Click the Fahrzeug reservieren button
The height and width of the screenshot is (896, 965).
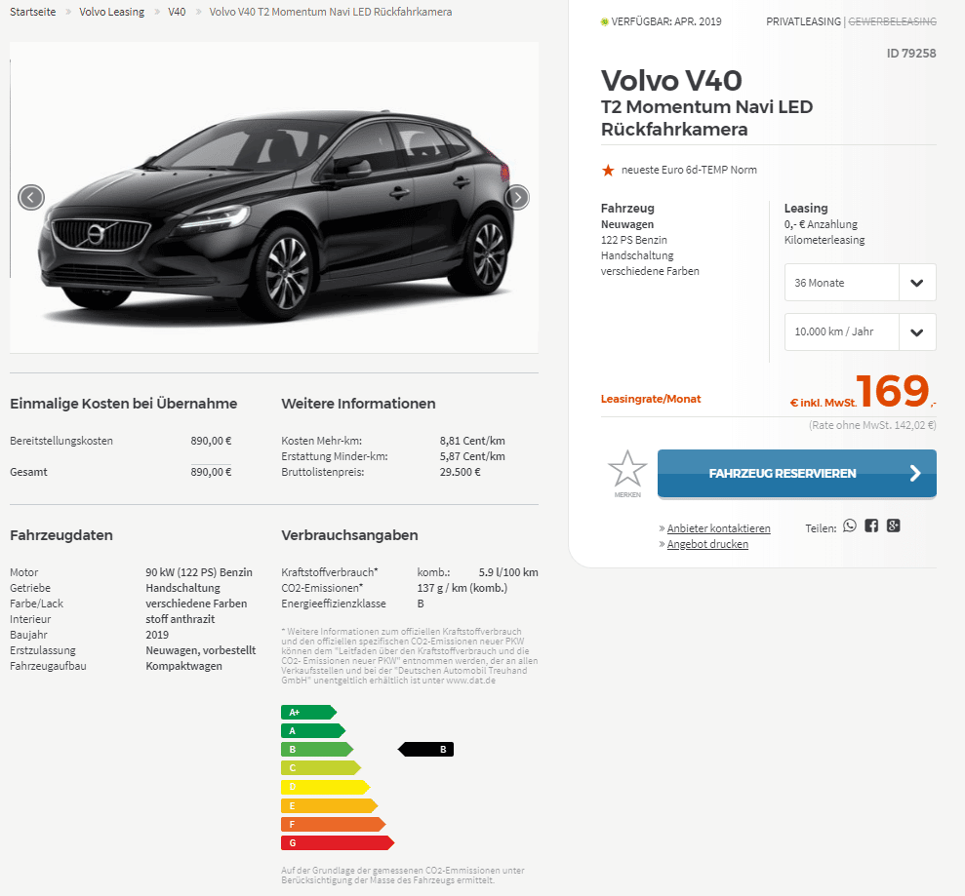tap(797, 474)
